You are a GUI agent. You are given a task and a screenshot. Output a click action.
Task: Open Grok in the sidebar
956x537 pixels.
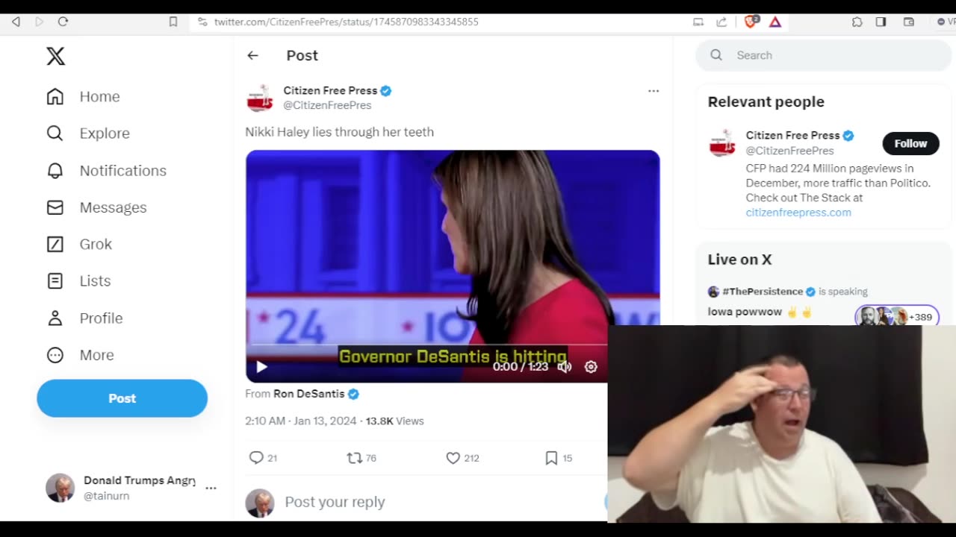point(78,244)
